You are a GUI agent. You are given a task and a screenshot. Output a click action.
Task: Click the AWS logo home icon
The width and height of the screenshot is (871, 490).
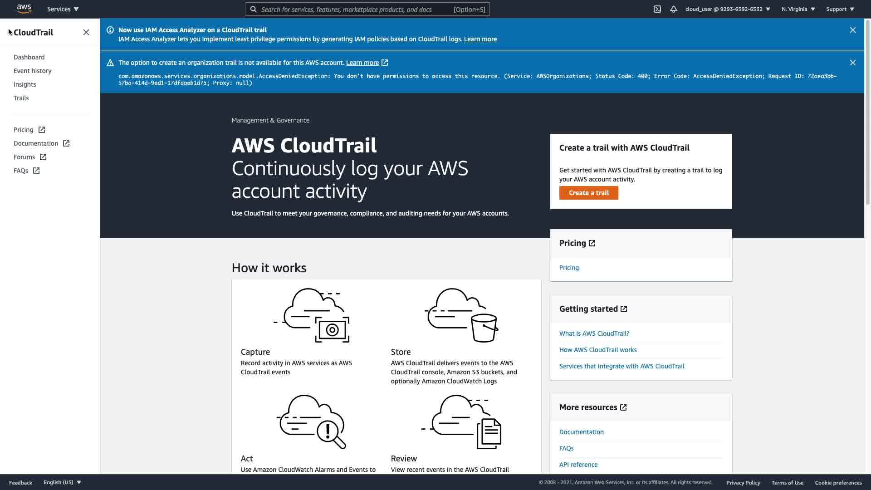[24, 9]
